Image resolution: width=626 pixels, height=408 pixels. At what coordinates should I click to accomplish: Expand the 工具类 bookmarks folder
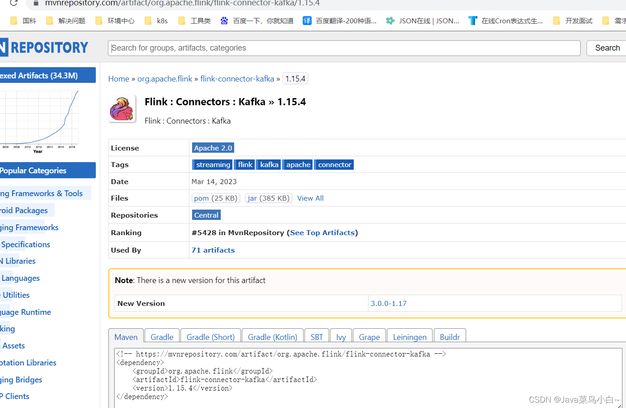(182, 20)
